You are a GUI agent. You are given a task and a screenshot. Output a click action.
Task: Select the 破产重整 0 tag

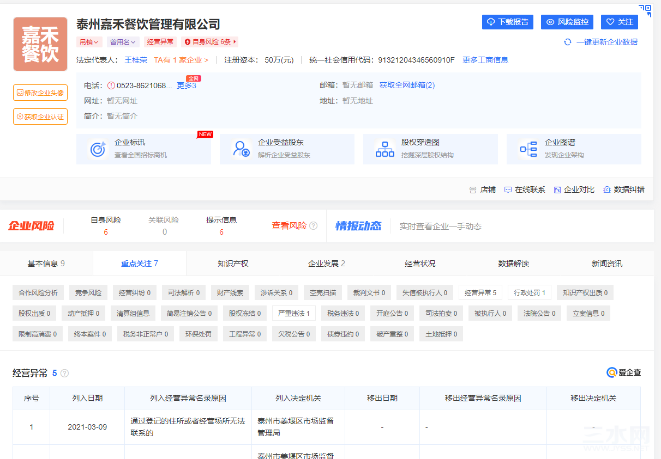392,334
